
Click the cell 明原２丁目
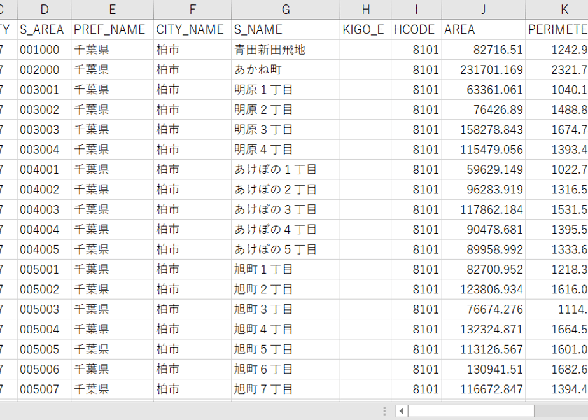pyautogui.click(x=286, y=109)
